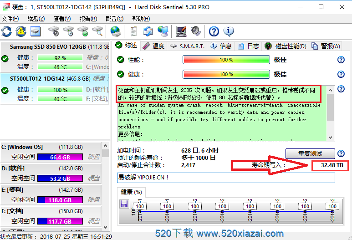Click ST500LT012 temperature bar showing 40 °C
The width and height of the screenshot is (352, 240).
point(60,98)
